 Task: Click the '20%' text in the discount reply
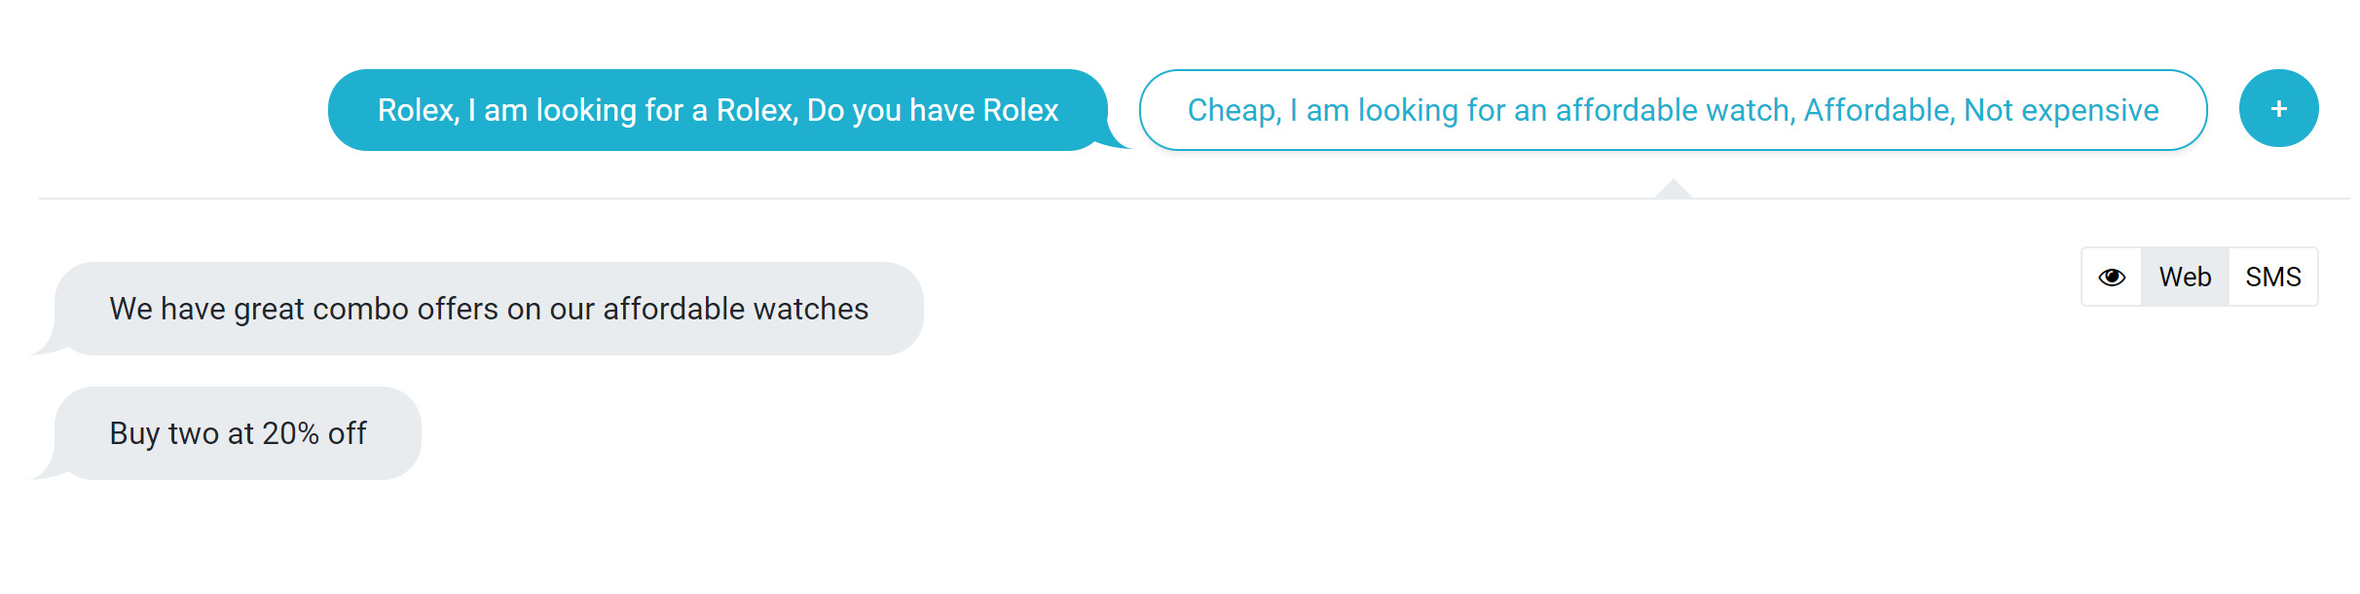point(290,433)
